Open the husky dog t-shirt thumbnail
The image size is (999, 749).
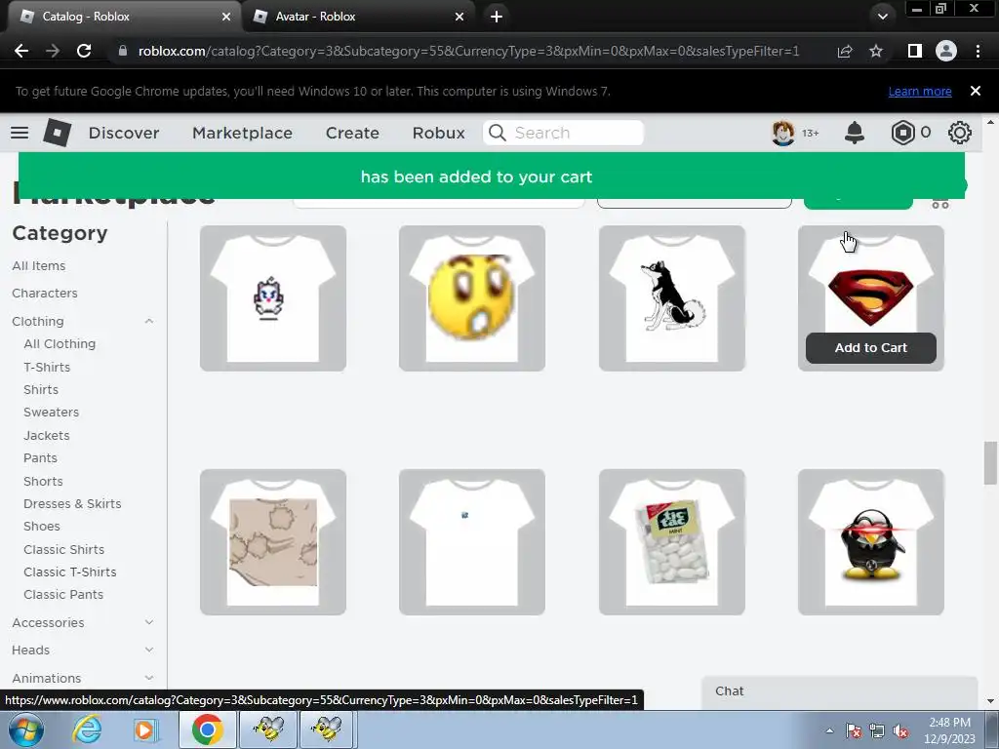671,298
